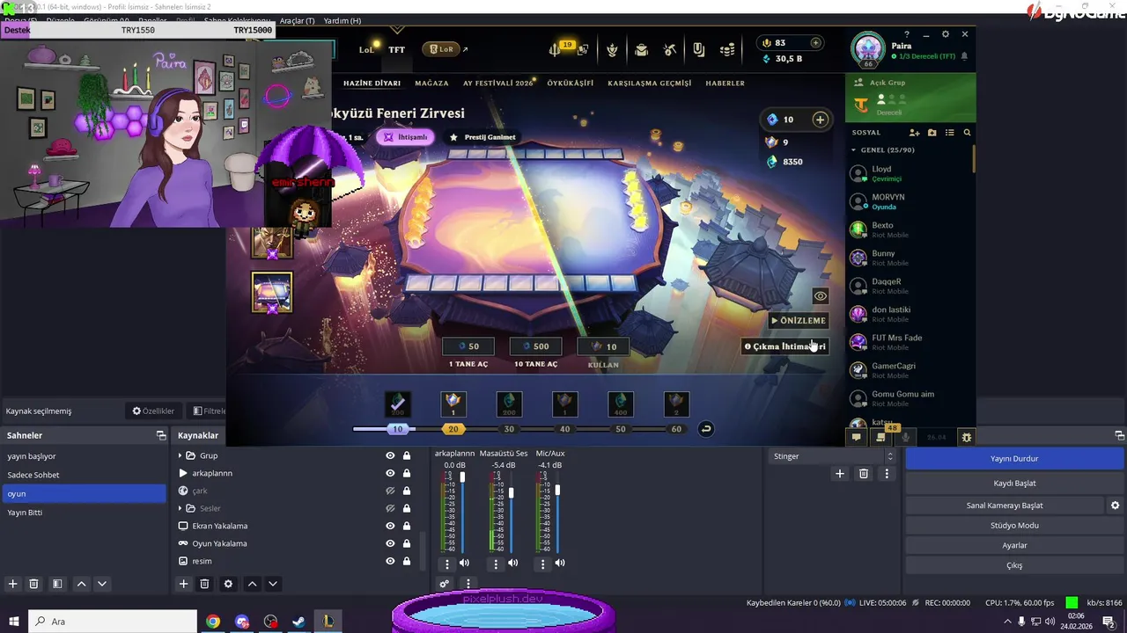1127x633 pixels.
Task: Open the loot chest icon in League client
Action: coord(641,50)
